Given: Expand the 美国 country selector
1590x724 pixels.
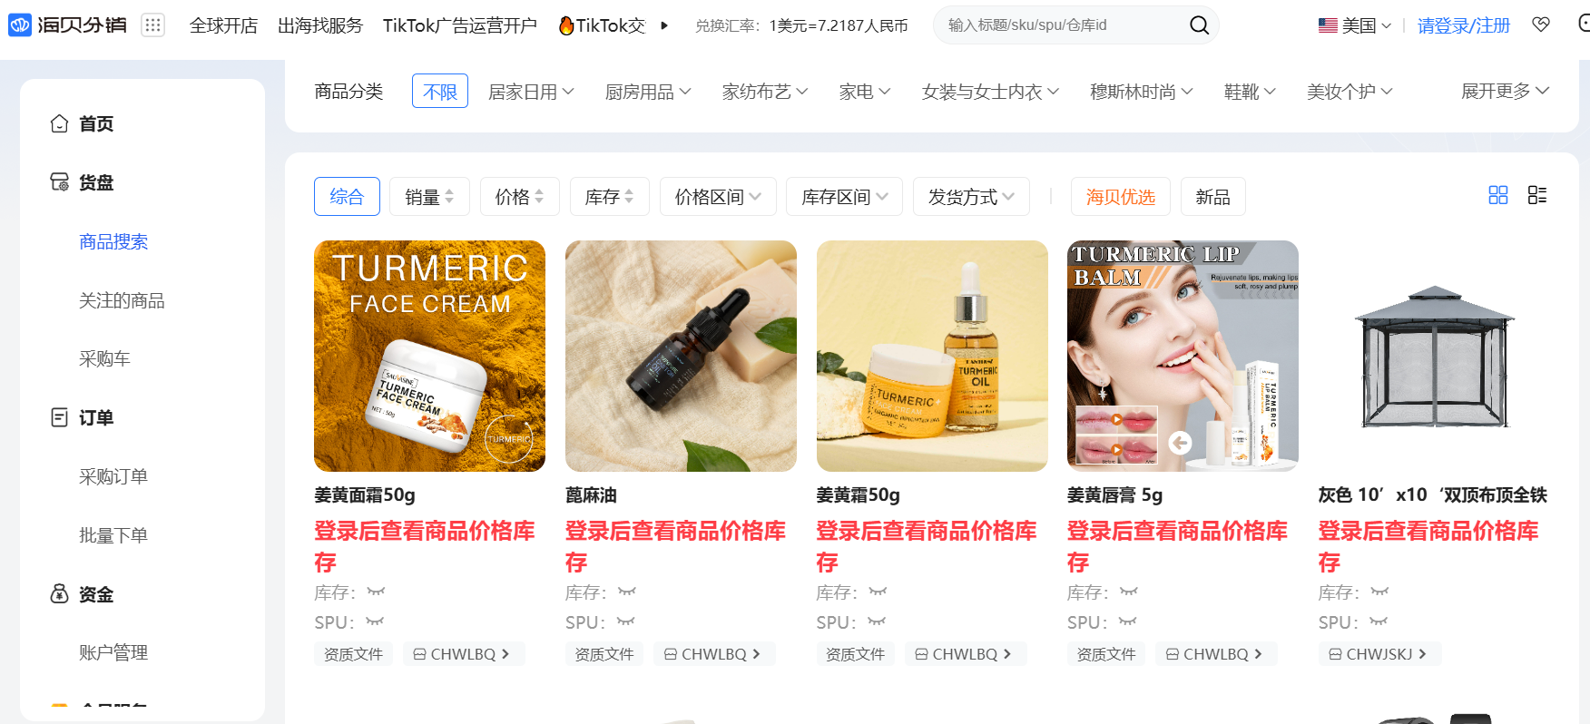Looking at the screenshot, I should (x=1355, y=25).
